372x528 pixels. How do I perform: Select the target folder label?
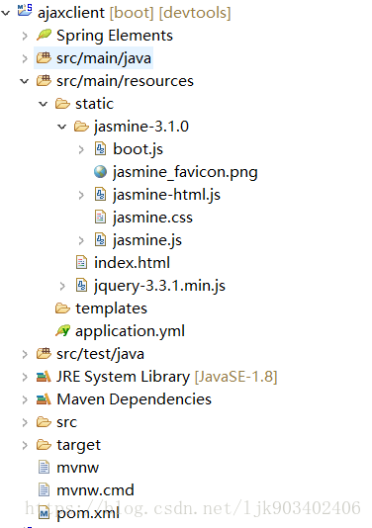[78, 445]
